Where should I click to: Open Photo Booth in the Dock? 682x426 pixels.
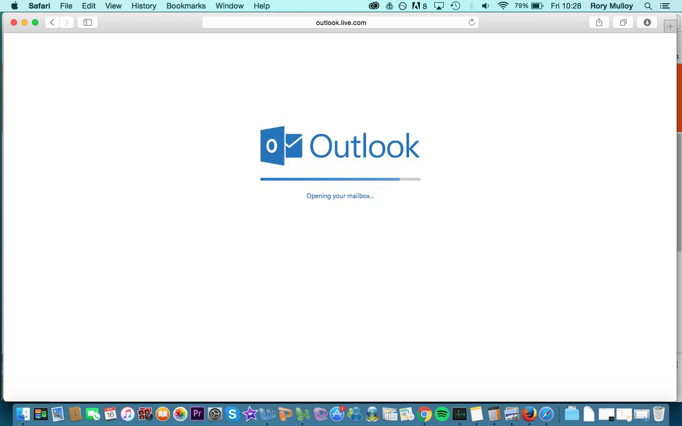coord(145,414)
